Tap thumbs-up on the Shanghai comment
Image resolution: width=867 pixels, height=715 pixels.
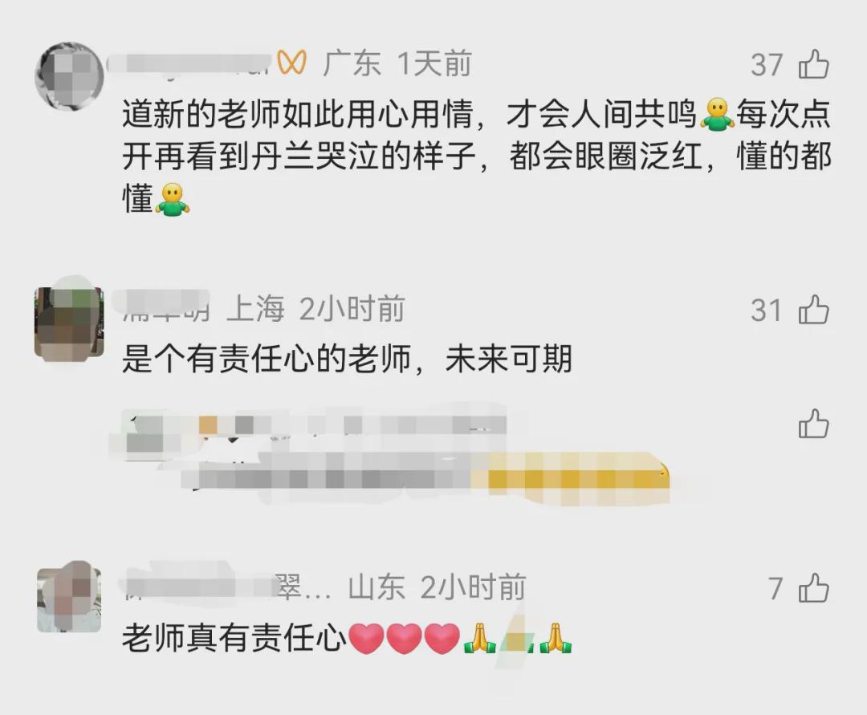813,309
